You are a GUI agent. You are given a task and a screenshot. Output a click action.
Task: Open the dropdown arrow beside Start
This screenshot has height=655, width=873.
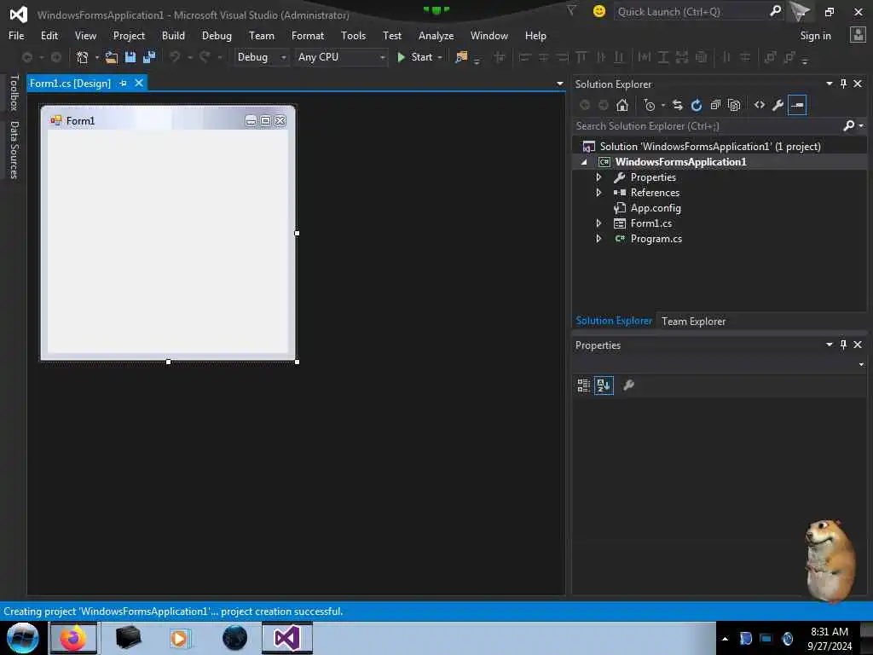tap(440, 57)
